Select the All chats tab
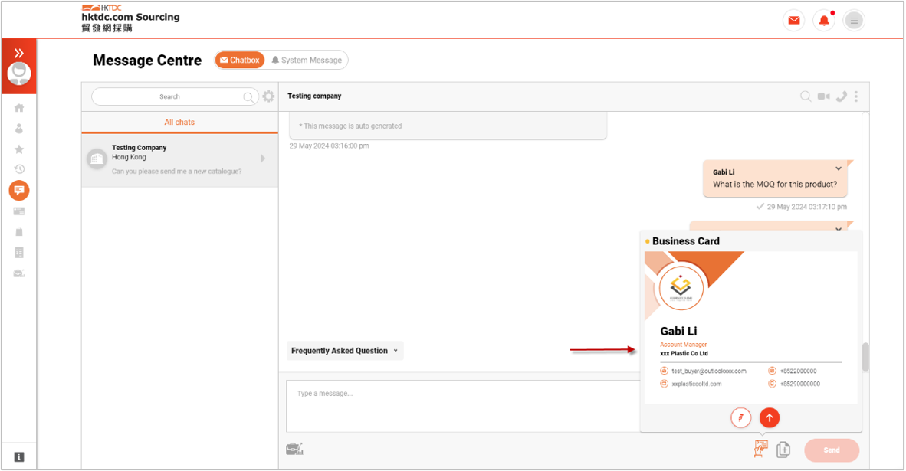Image resolution: width=906 pixels, height=471 pixels. 179,123
